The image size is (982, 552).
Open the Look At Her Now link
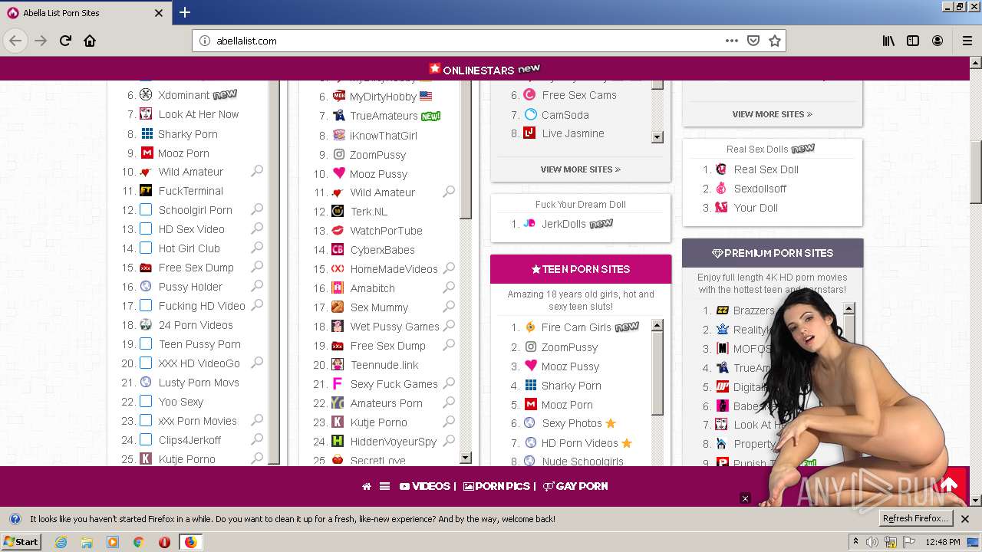(x=199, y=114)
